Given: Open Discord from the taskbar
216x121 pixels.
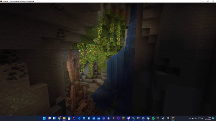Looking at the screenshot, I should click(x=129, y=118).
